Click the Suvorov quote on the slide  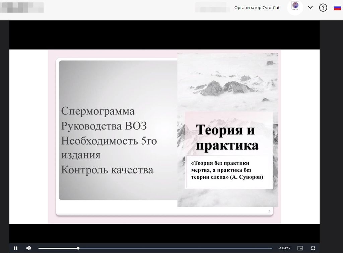tap(227, 170)
